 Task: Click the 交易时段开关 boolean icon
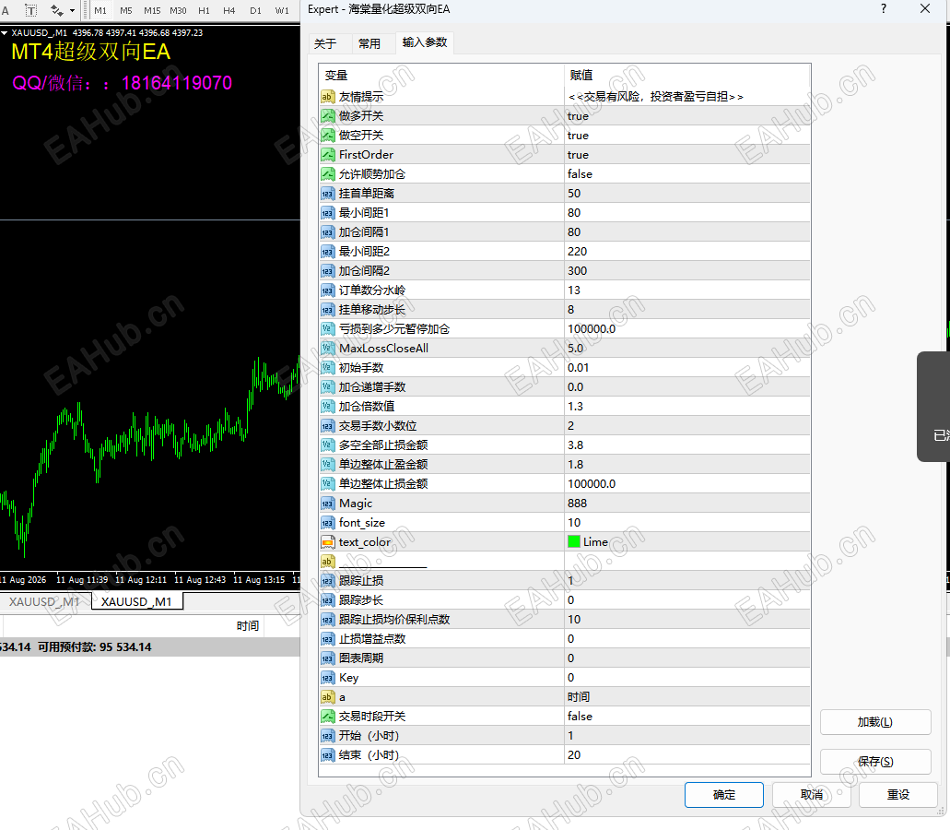[328, 717]
